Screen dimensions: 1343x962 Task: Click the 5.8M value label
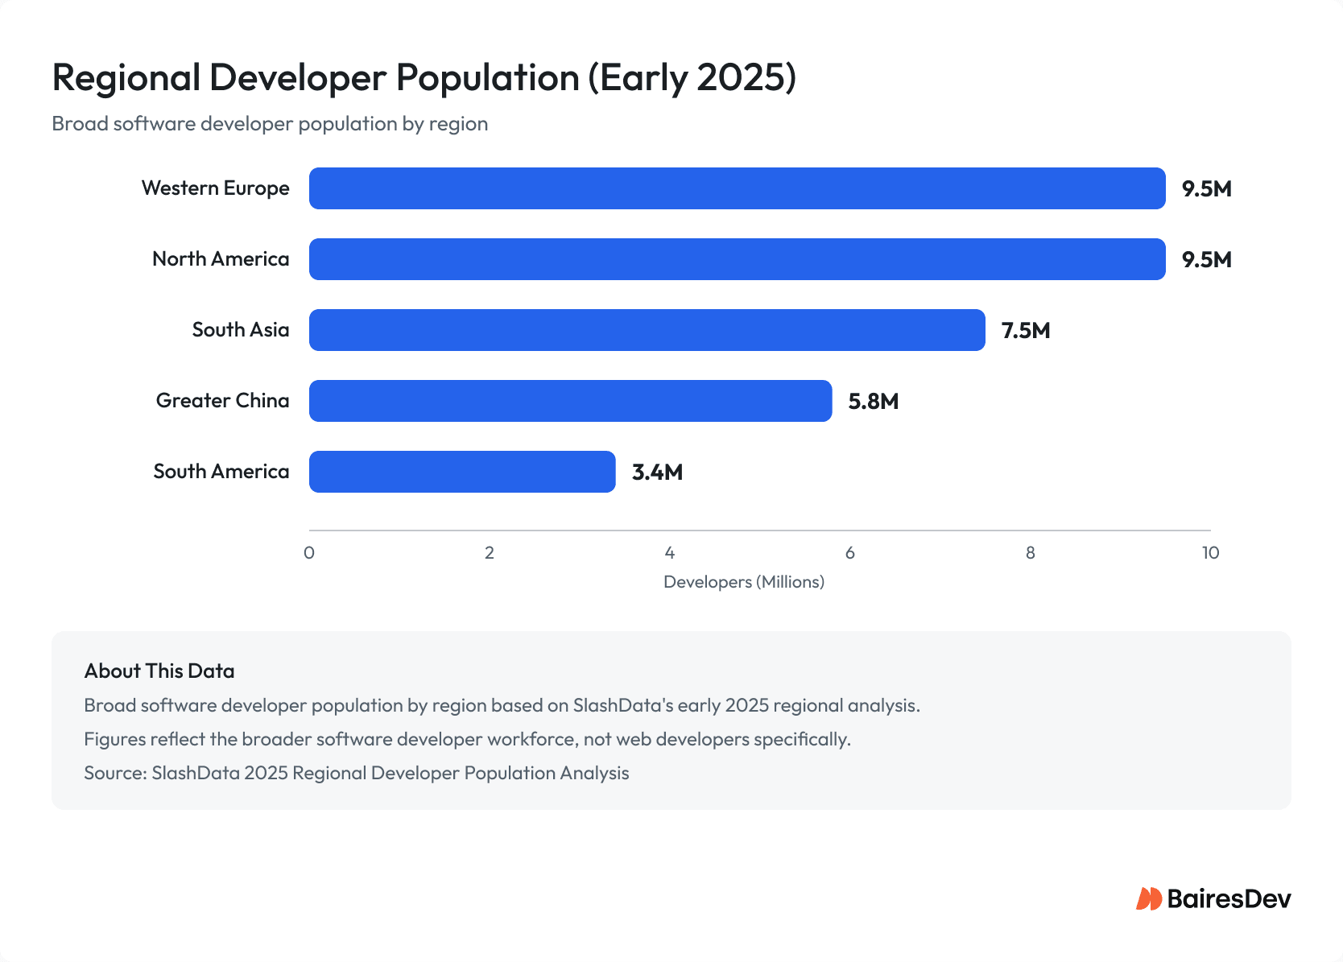(x=874, y=401)
